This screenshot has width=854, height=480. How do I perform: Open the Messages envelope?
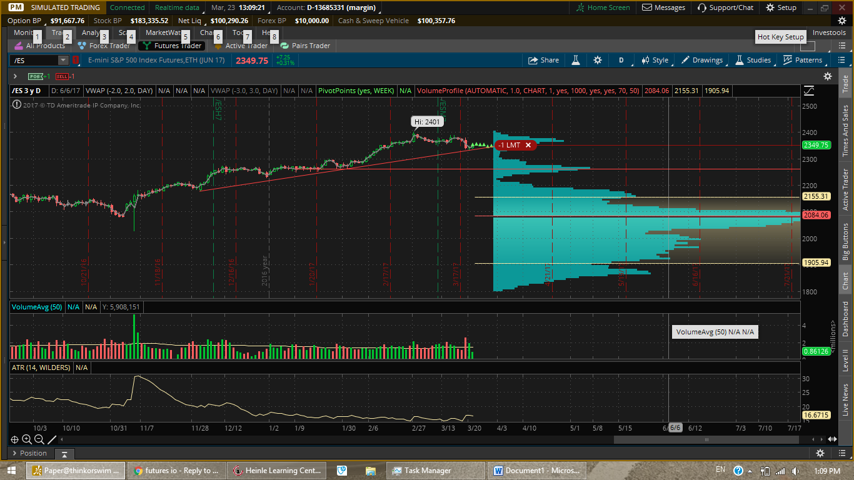pos(663,7)
